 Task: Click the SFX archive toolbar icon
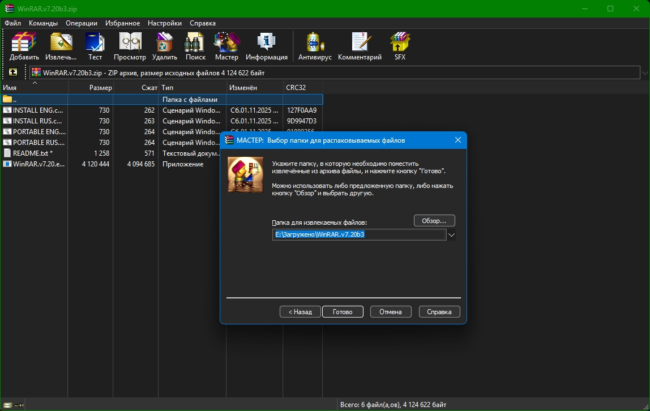point(400,46)
